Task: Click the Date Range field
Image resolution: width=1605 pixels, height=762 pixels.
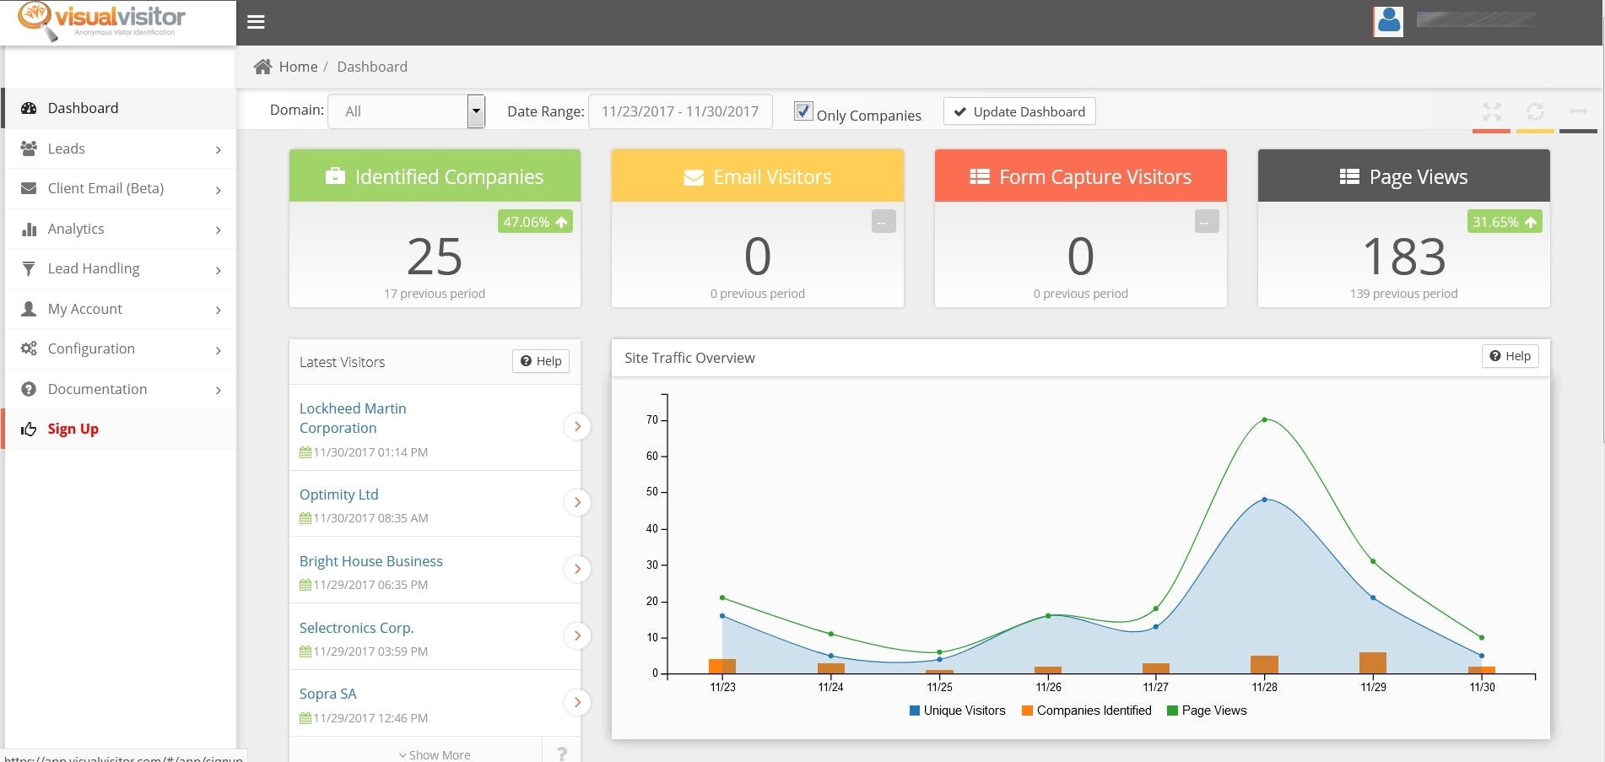Action: (x=680, y=111)
